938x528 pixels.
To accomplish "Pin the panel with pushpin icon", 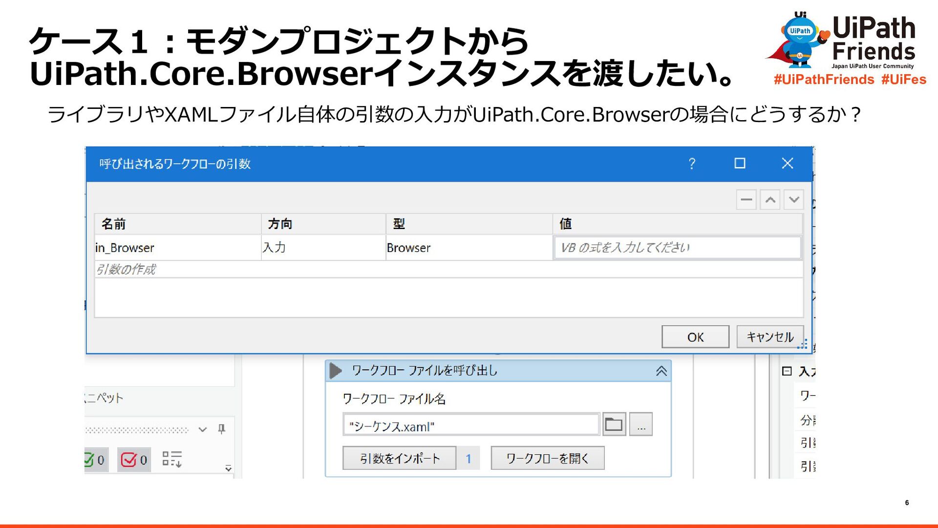I will pos(222,429).
